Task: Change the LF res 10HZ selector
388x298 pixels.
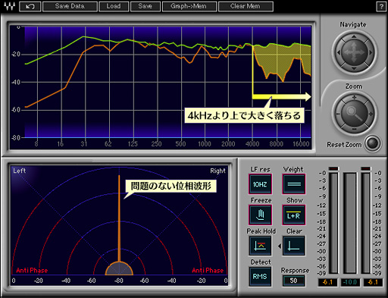Action: 260,184
